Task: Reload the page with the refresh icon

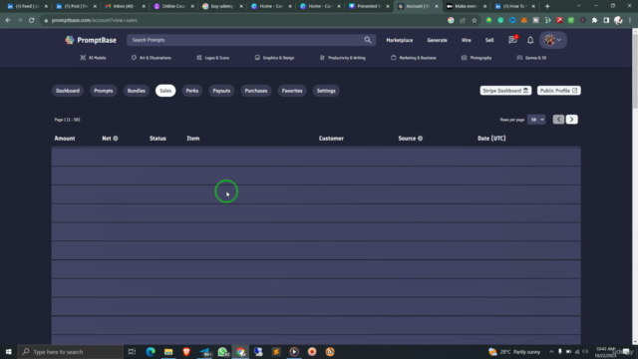Action: pyautogui.click(x=31, y=20)
